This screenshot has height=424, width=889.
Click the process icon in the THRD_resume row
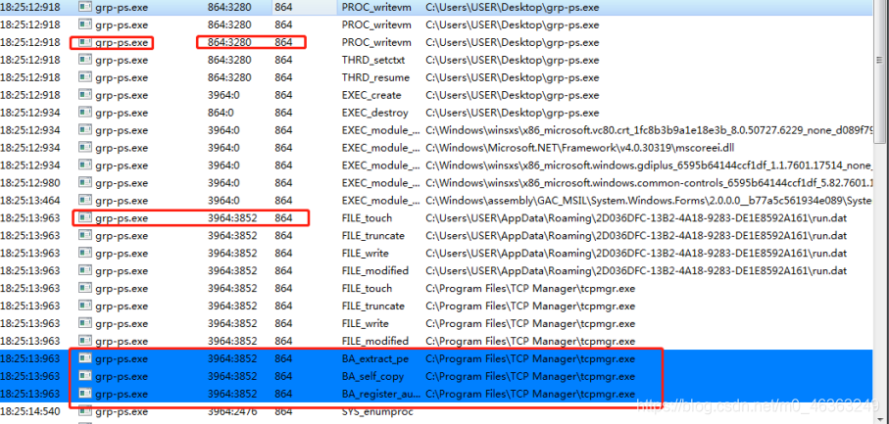coord(85,77)
